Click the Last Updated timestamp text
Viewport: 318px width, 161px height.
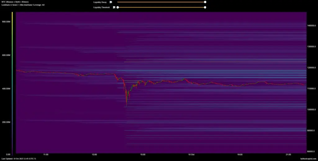click(x=19, y=159)
